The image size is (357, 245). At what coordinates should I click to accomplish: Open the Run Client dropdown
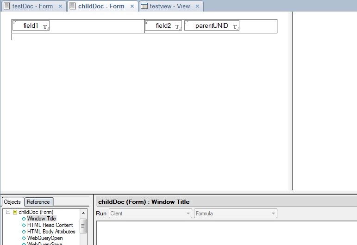(x=150, y=214)
